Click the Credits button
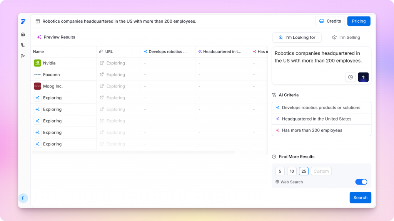The height and width of the screenshot is (221, 394). [330, 21]
